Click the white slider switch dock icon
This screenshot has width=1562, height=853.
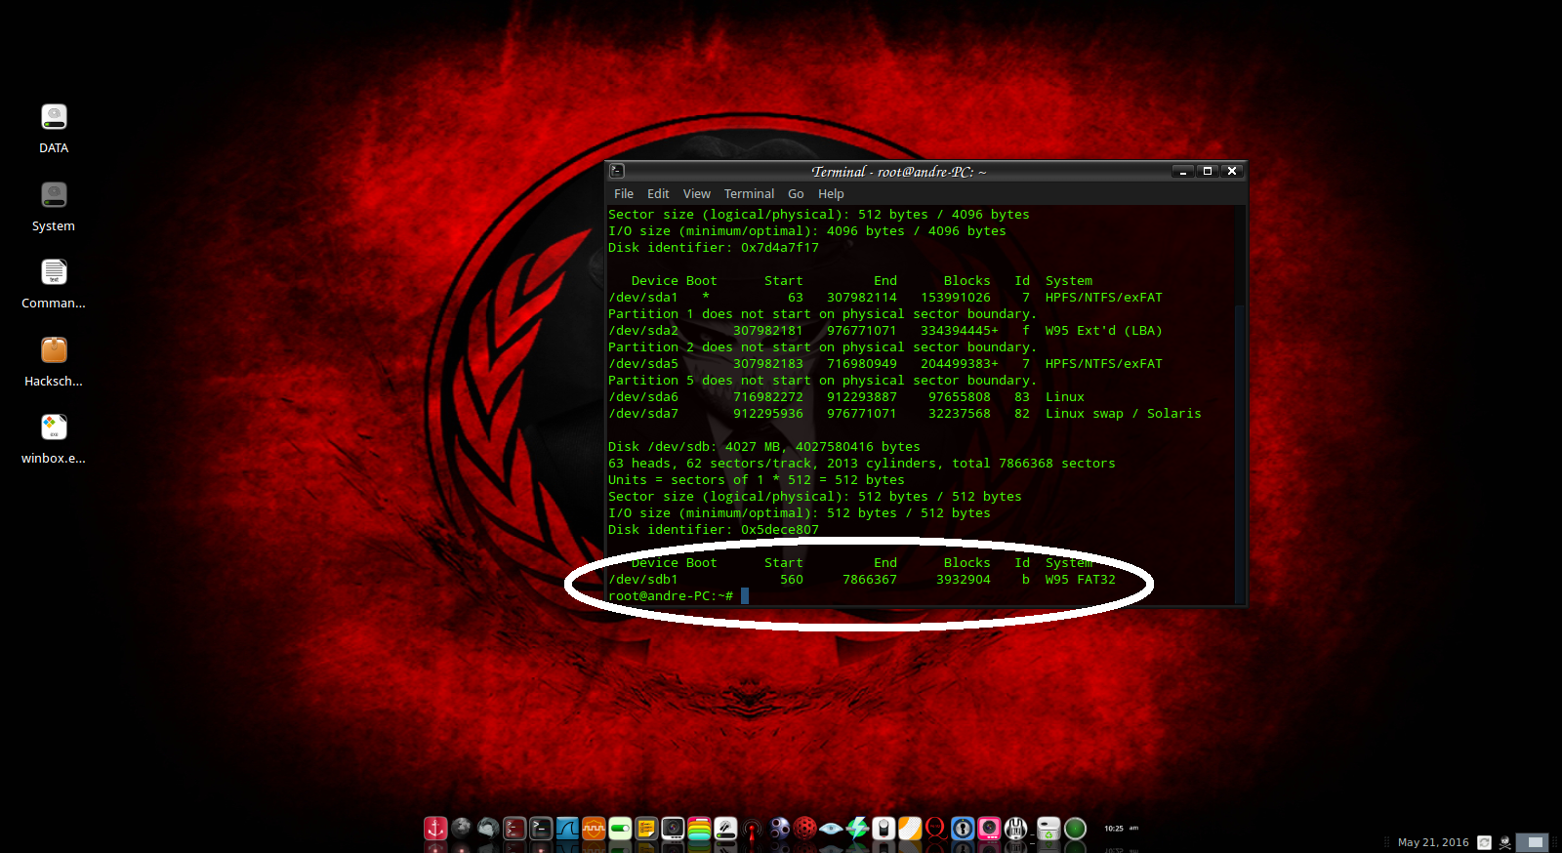(884, 829)
